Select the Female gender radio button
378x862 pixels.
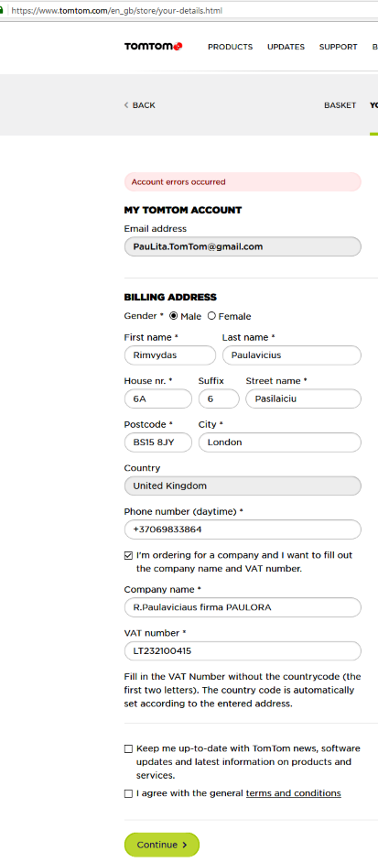coord(211,316)
